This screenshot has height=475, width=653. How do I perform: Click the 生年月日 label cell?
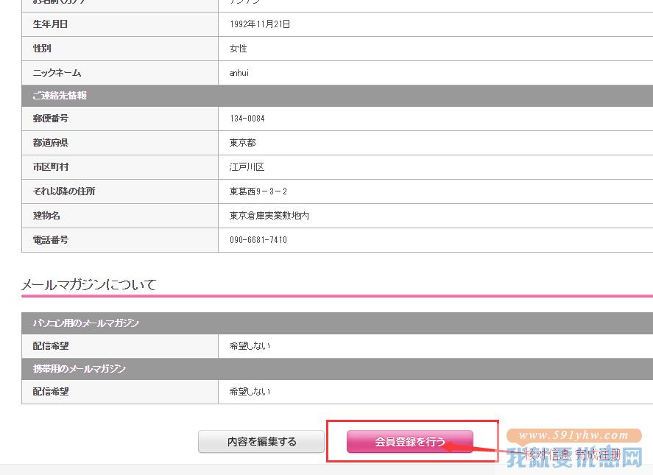(120, 24)
